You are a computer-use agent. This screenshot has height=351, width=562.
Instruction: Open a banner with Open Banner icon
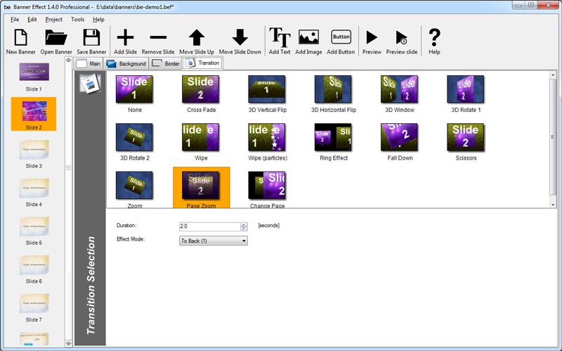[x=56, y=38]
